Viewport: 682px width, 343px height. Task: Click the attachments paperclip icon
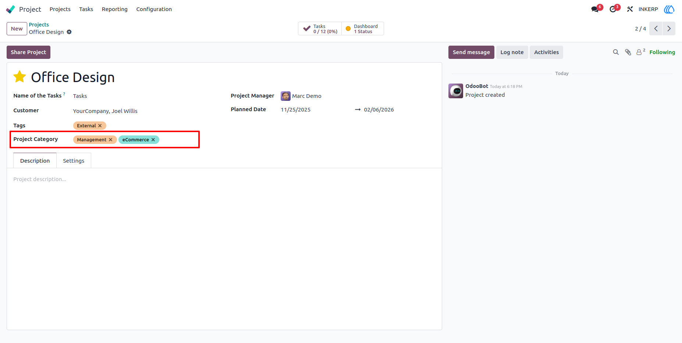click(628, 52)
